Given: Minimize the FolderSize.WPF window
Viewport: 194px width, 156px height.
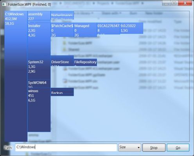Looking at the screenshot, I should pyautogui.click(x=166, y=3).
